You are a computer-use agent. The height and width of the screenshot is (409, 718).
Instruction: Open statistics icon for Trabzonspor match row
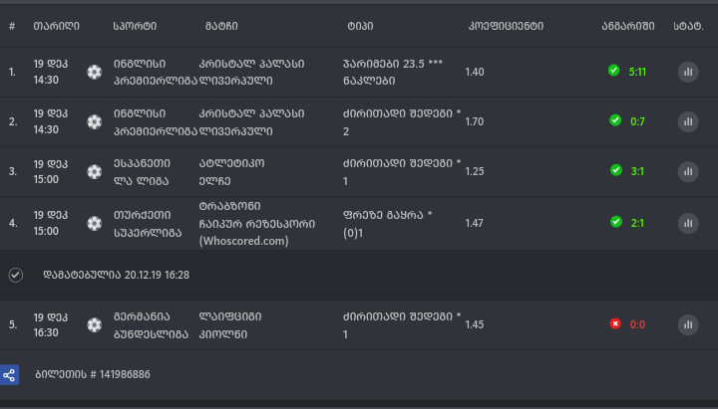688,222
